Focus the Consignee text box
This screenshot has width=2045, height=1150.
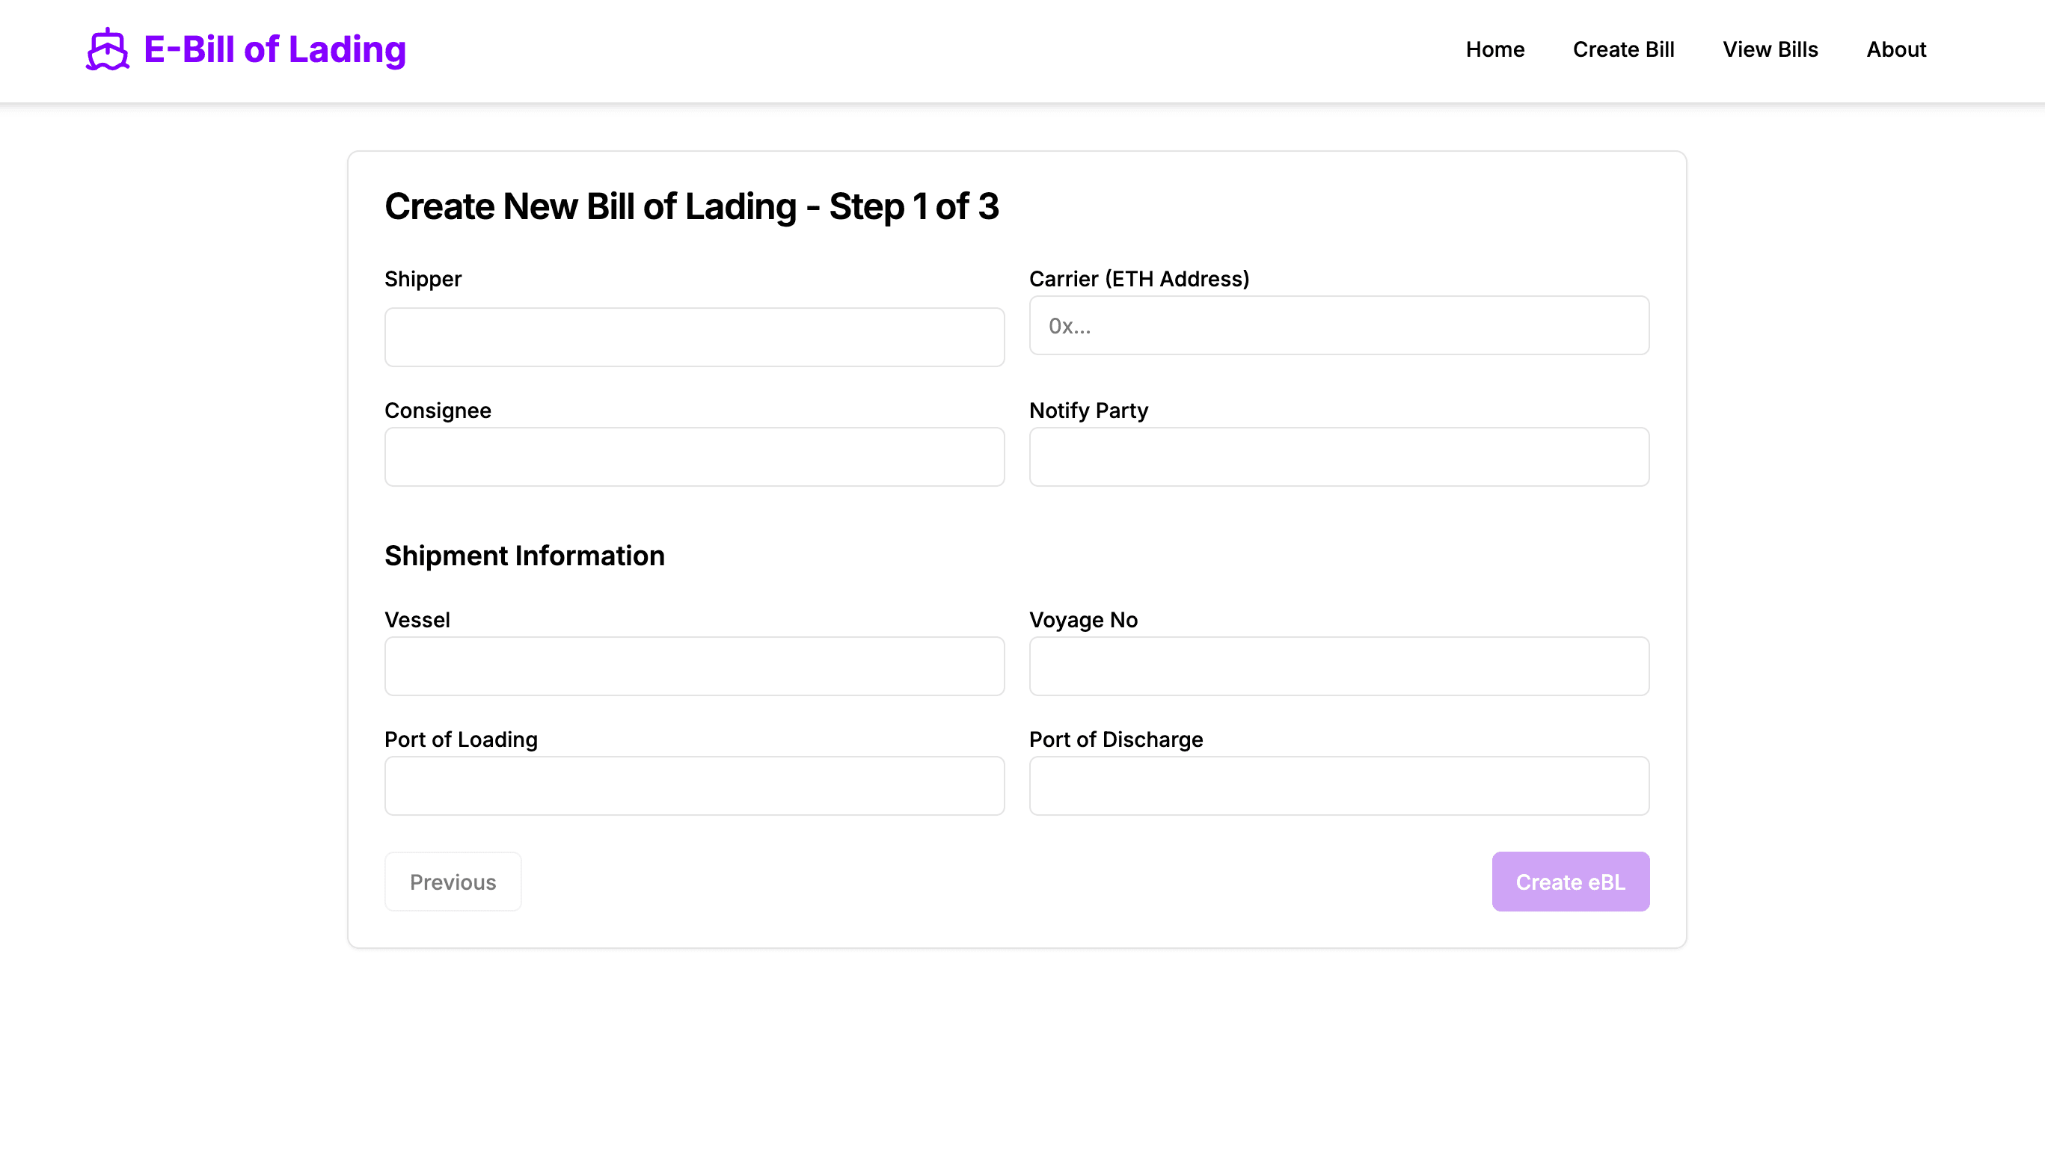[695, 457]
